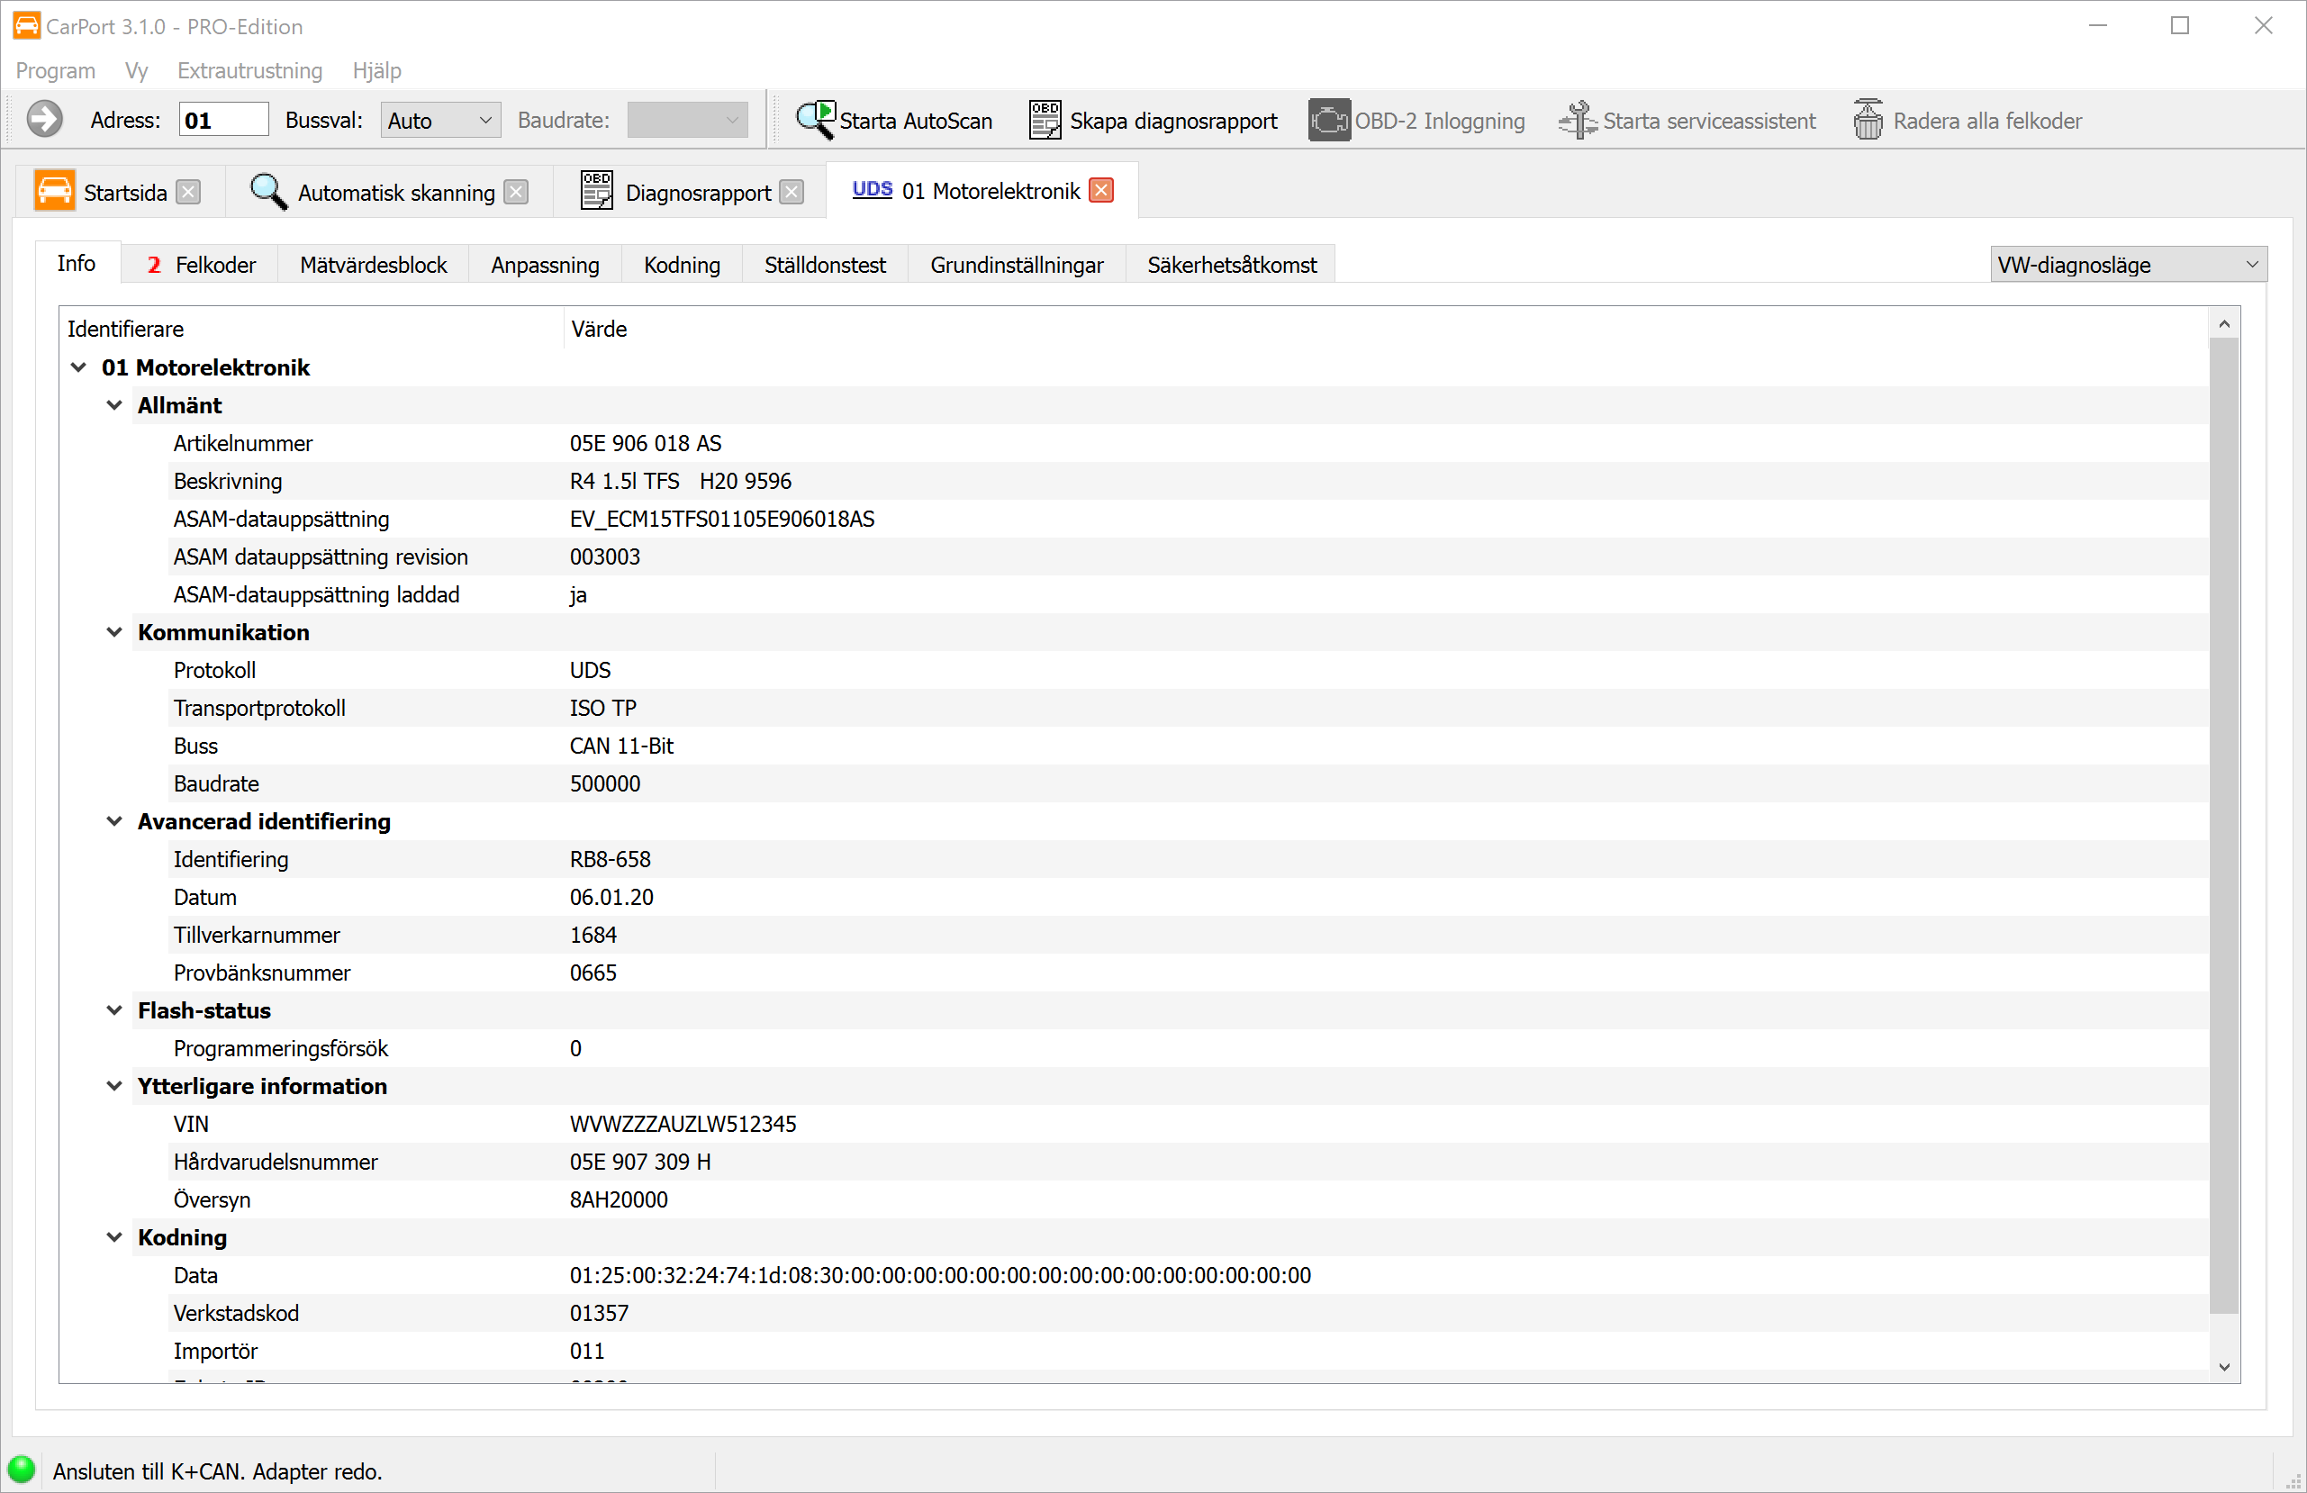Switch to Startsida car icon tab
The height and width of the screenshot is (1493, 2307).
[x=54, y=192]
